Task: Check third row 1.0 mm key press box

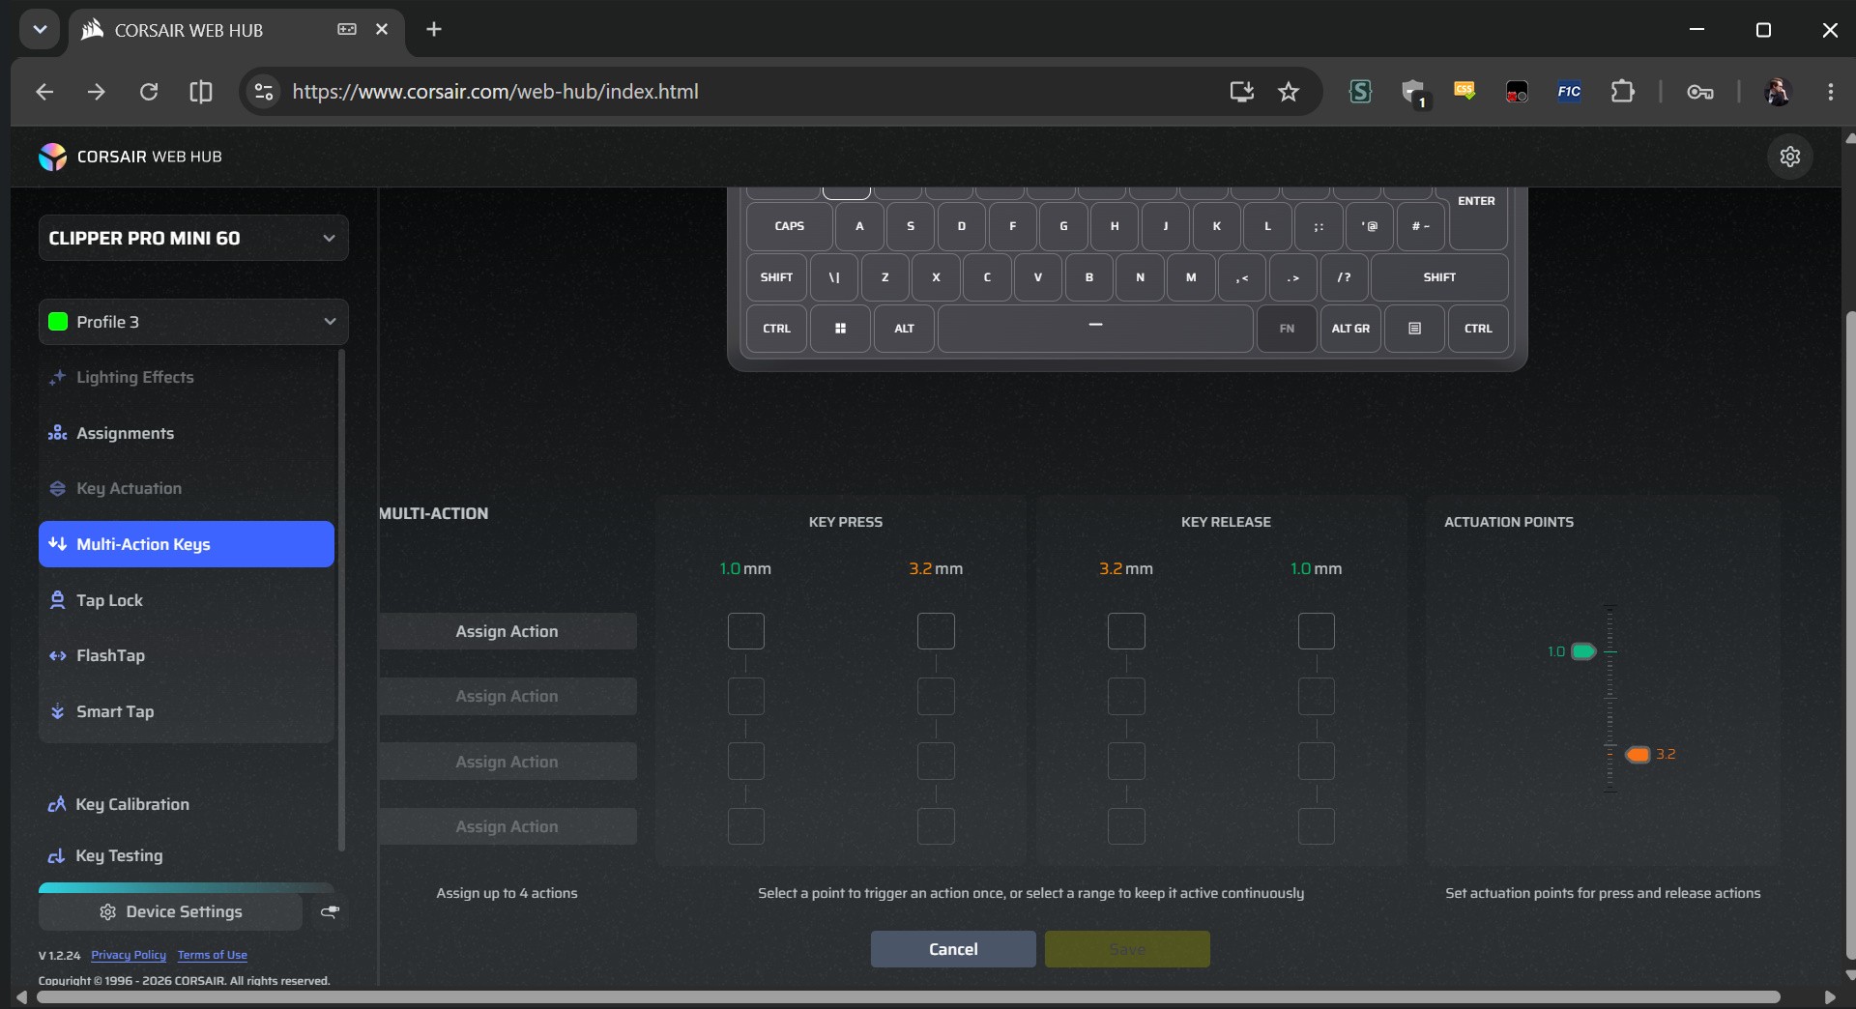Action: tap(745, 762)
